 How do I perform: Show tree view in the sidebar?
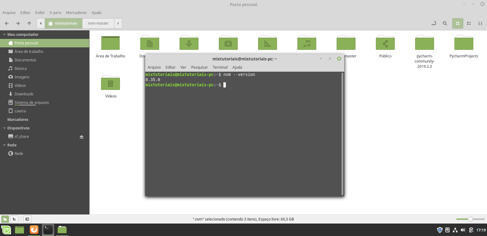(x=14, y=219)
